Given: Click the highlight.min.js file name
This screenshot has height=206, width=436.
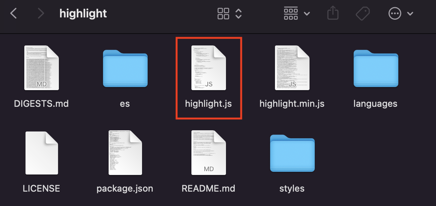Looking at the screenshot, I should (x=292, y=104).
